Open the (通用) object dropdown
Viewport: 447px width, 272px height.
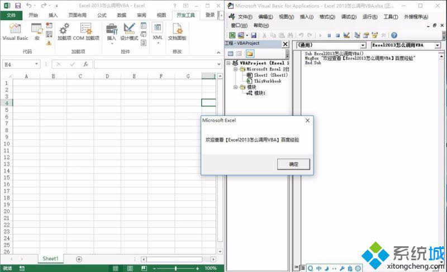pyautogui.click(x=362, y=45)
